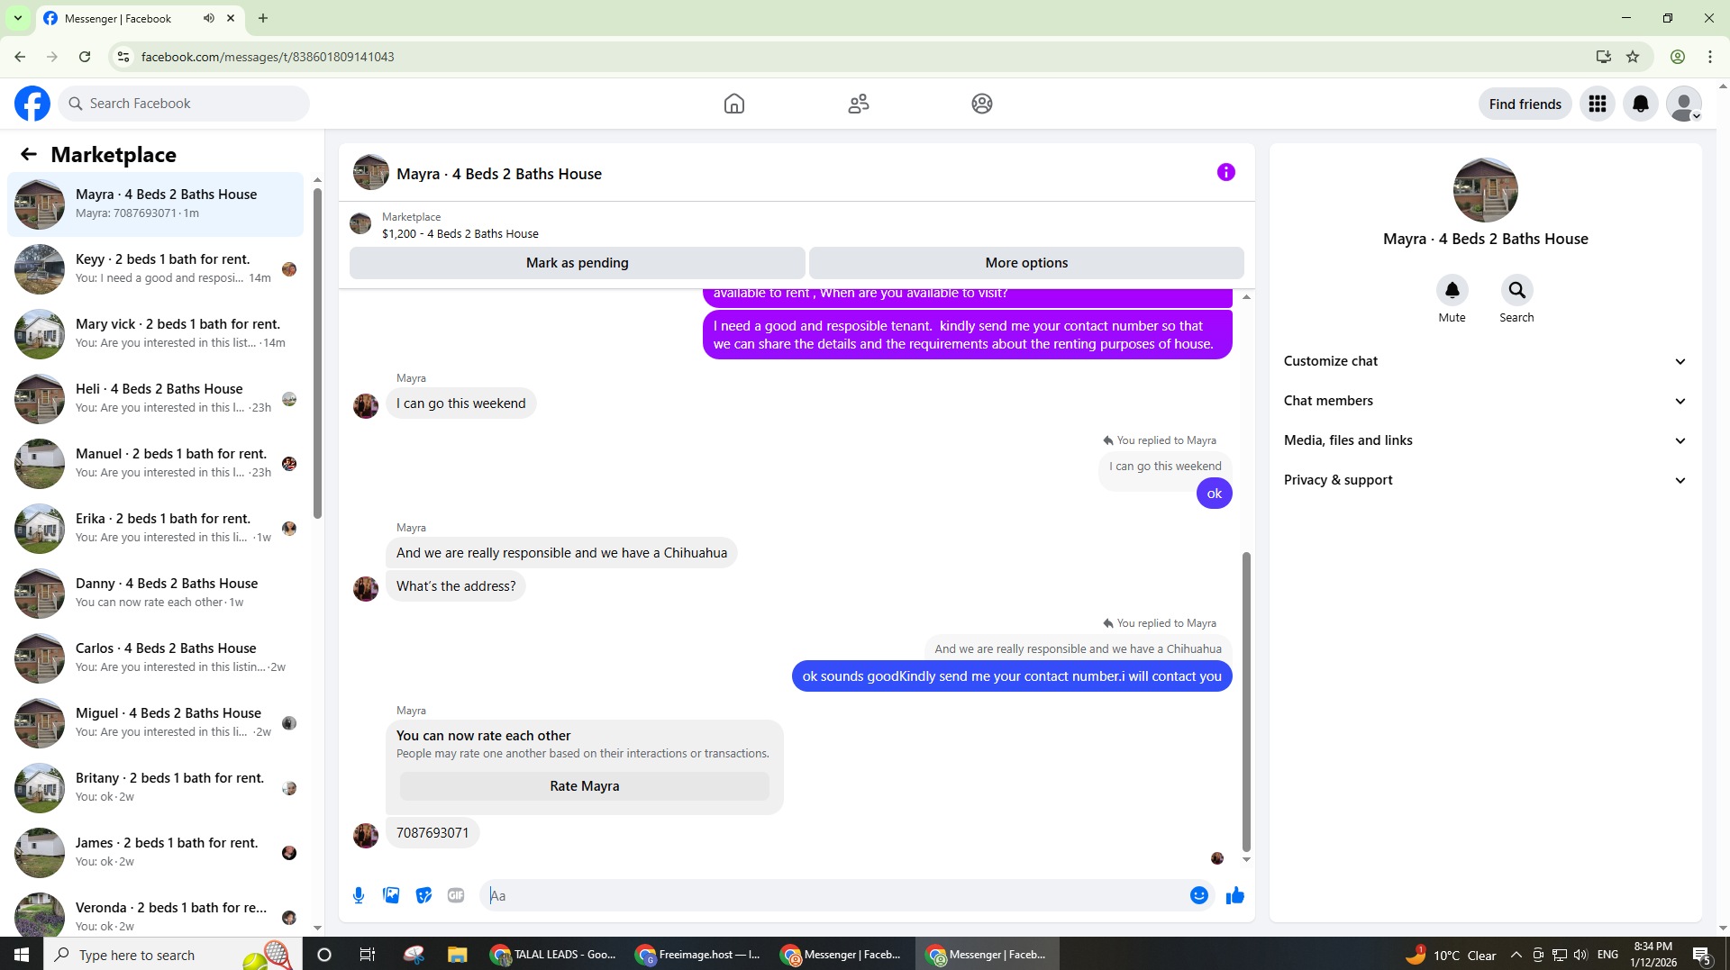This screenshot has width=1730, height=970.
Task: Open the notifications bell in header
Action: 1641,104
